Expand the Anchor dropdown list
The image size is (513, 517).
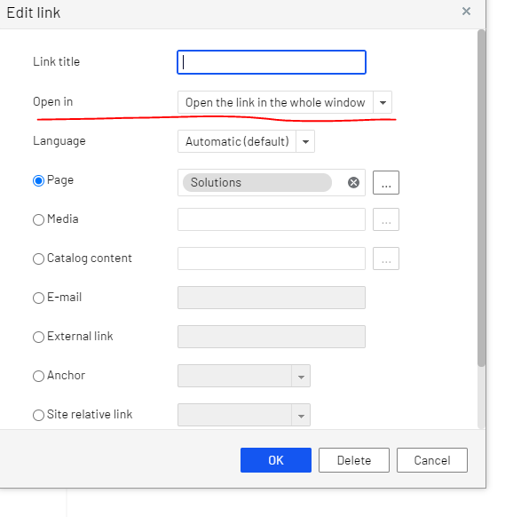pos(301,376)
